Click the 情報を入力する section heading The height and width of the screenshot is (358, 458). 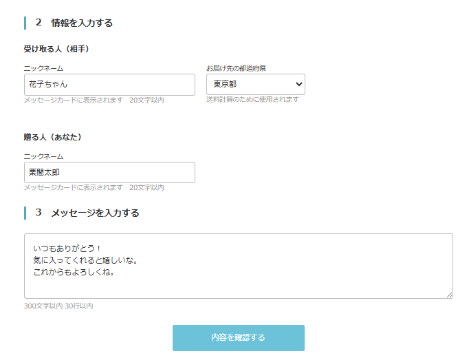81,23
